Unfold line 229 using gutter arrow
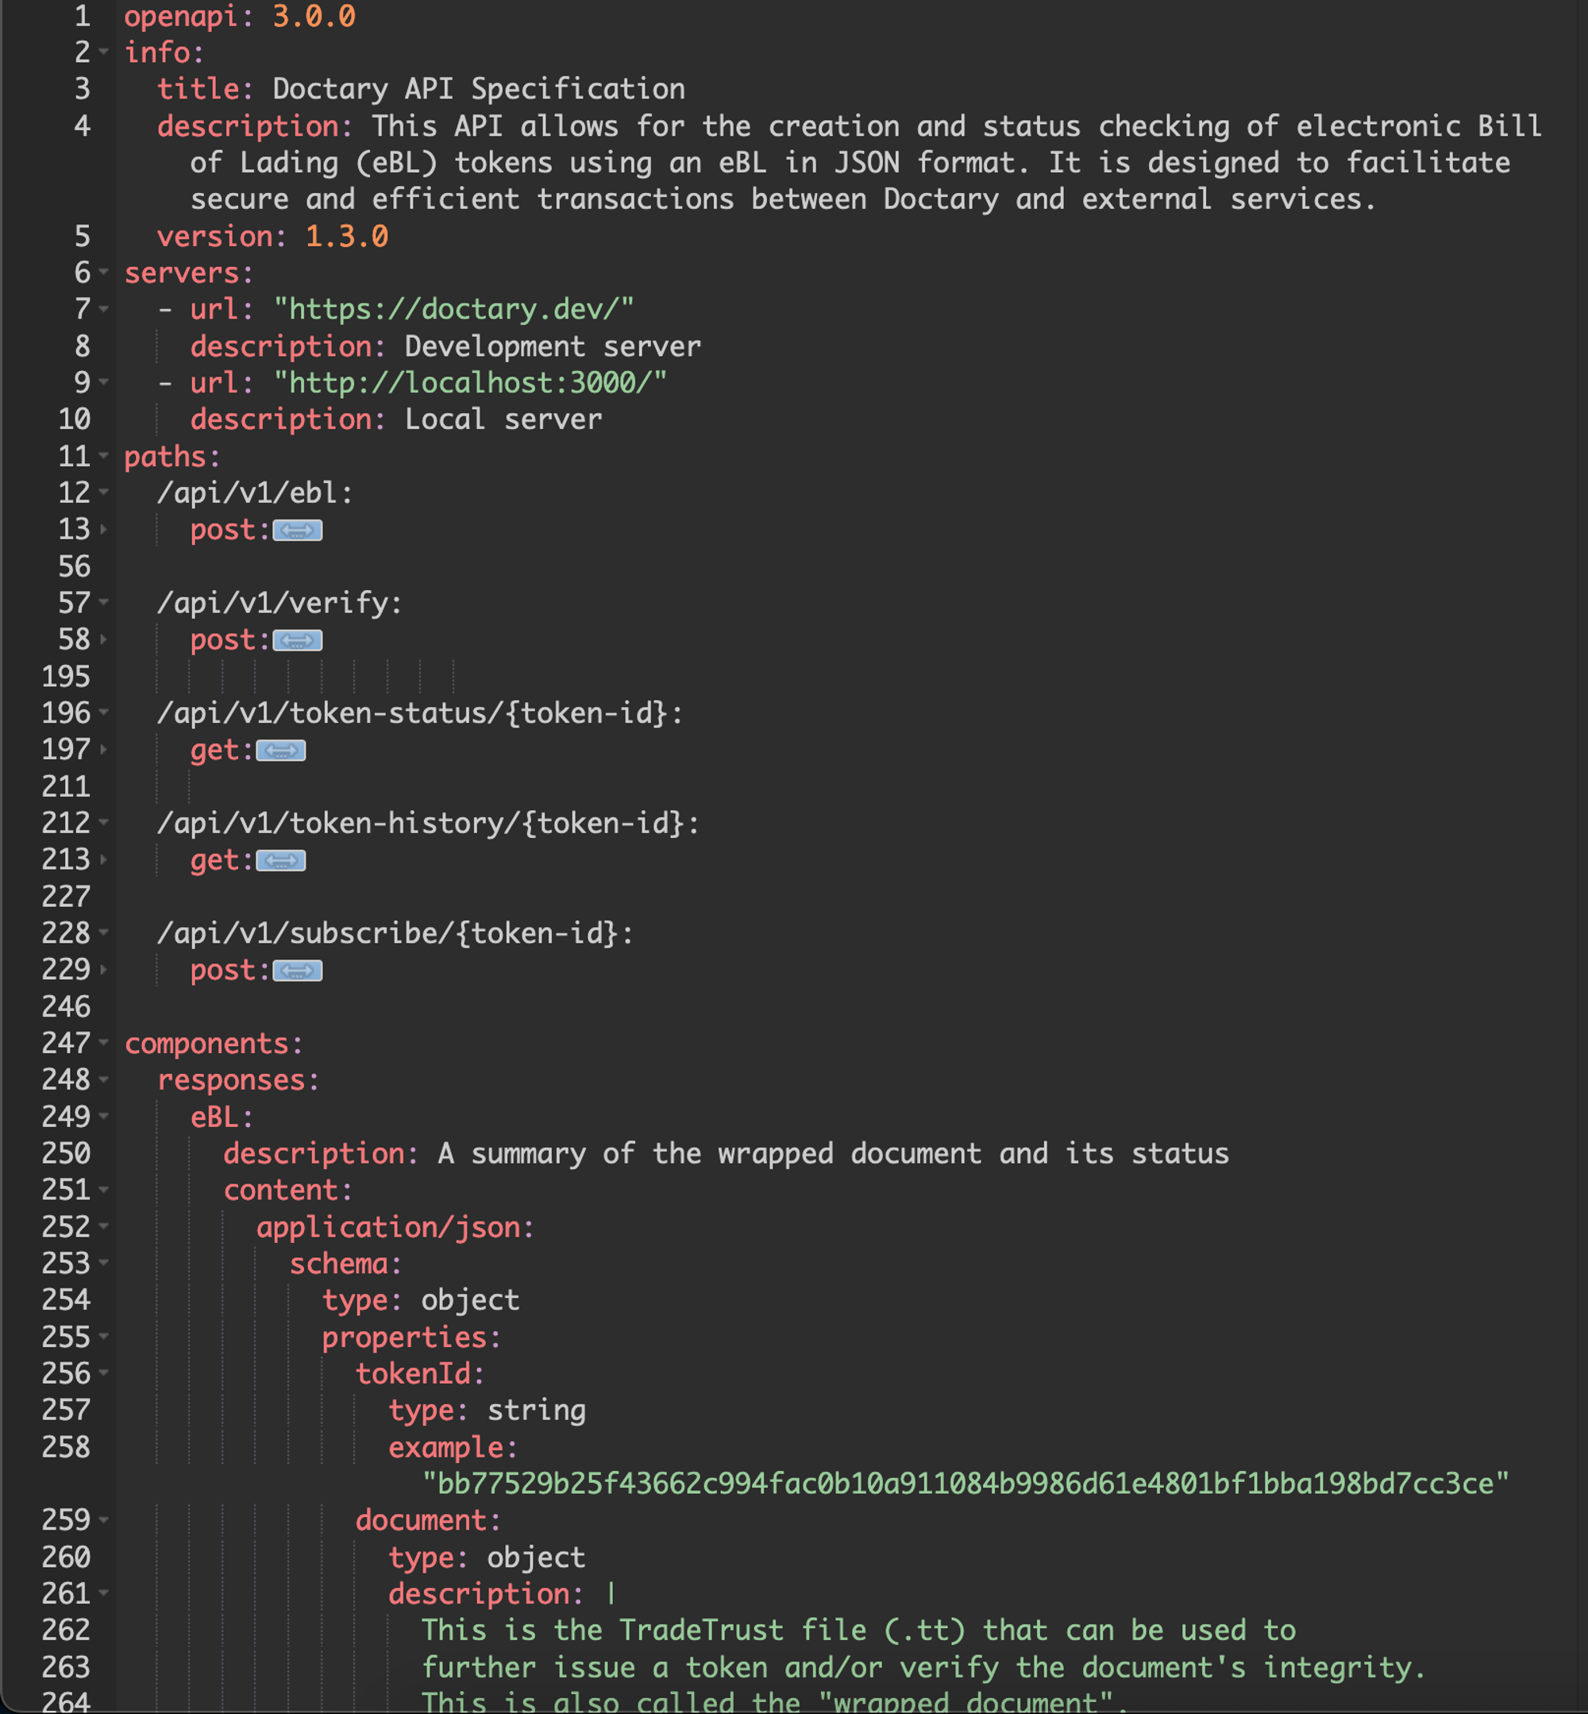The width and height of the screenshot is (1588, 1714). 104,969
